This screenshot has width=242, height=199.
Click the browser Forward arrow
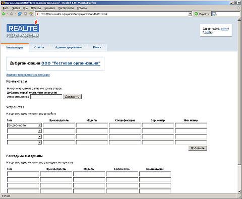tap(12, 14)
